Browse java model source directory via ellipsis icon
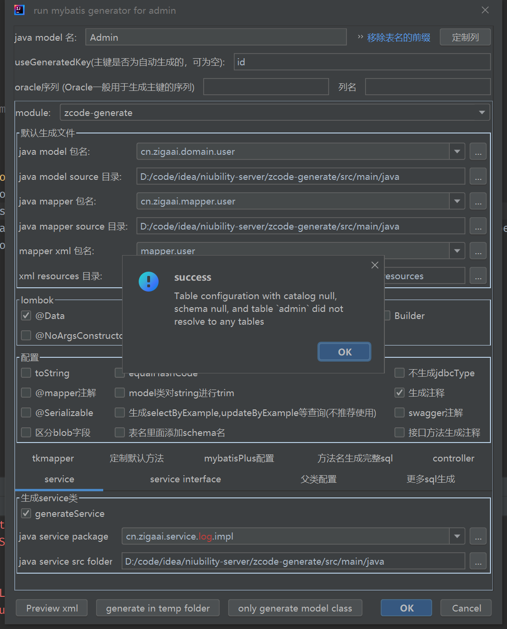This screenshot has width=507, height=629. pos(478,176)
